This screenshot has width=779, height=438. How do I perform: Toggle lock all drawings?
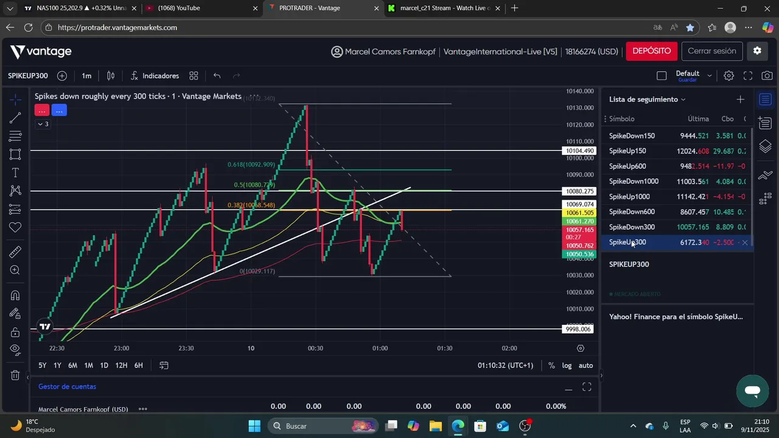coord(15,332)
